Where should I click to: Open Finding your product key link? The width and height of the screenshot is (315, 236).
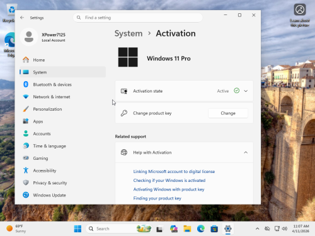157,198
